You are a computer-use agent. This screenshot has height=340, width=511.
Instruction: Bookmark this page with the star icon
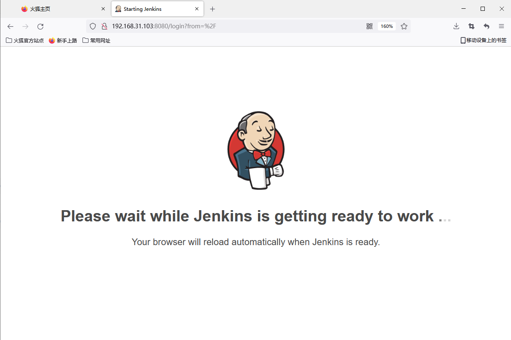[404, 26]
